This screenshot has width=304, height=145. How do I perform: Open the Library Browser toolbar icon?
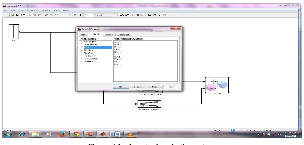(149, 15)
